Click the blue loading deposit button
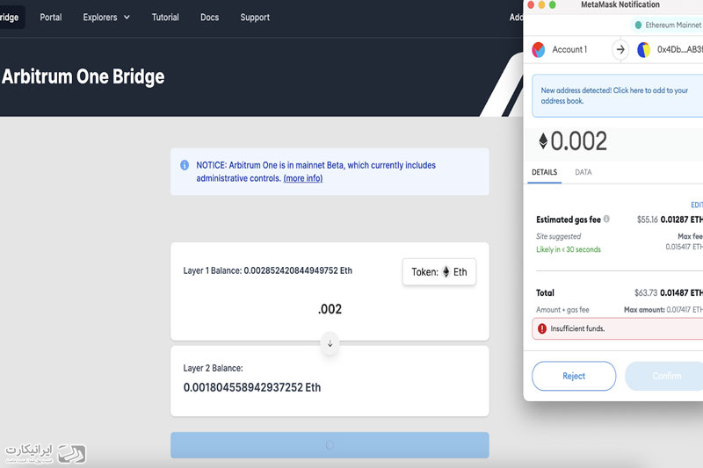 pyautogui.click(x=330, y=444)
